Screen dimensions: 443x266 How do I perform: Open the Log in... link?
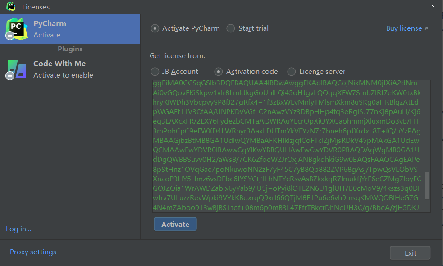[x=18, y=229]
